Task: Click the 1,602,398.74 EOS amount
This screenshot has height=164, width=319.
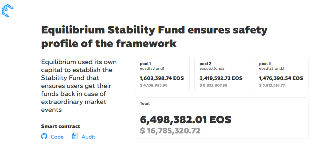Action: pos(162,78)
